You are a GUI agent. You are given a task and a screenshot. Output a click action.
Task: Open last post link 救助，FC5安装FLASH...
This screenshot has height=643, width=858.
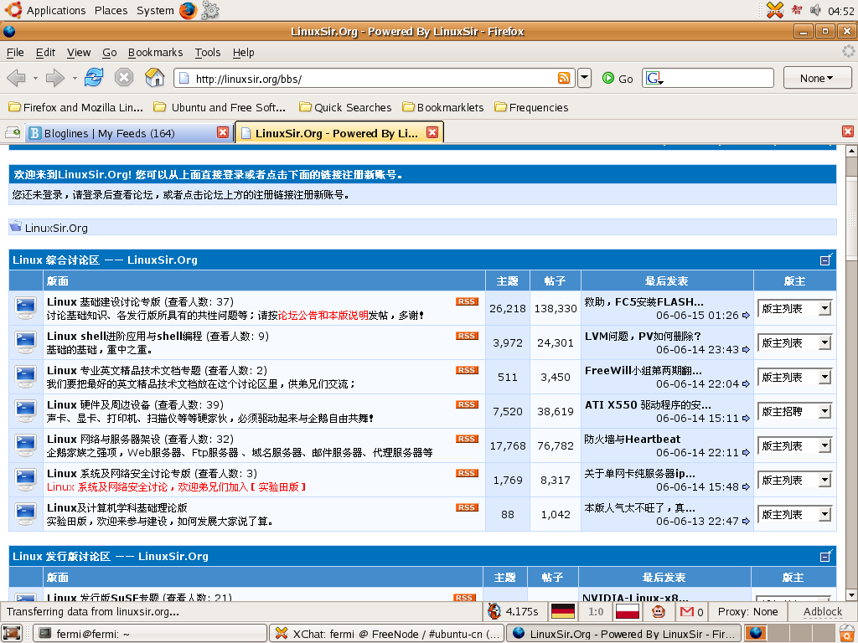pos(643,301)
